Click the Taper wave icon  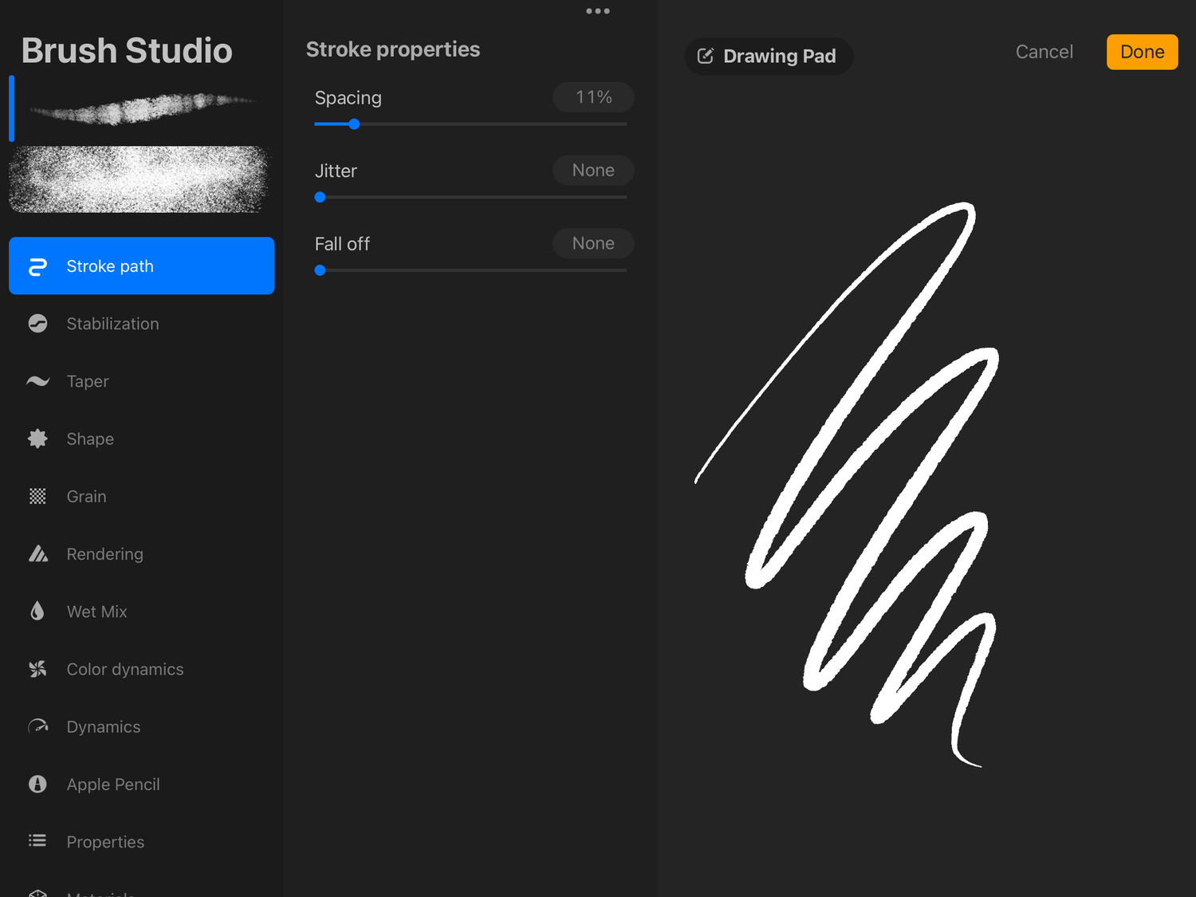click(x=37, y=381)
